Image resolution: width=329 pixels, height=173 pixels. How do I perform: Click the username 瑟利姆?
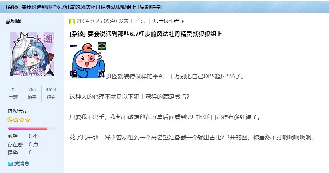(13, 21)
